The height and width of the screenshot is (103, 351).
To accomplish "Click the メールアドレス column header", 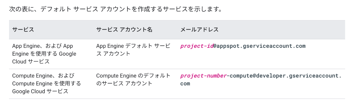I will (199, 30).
